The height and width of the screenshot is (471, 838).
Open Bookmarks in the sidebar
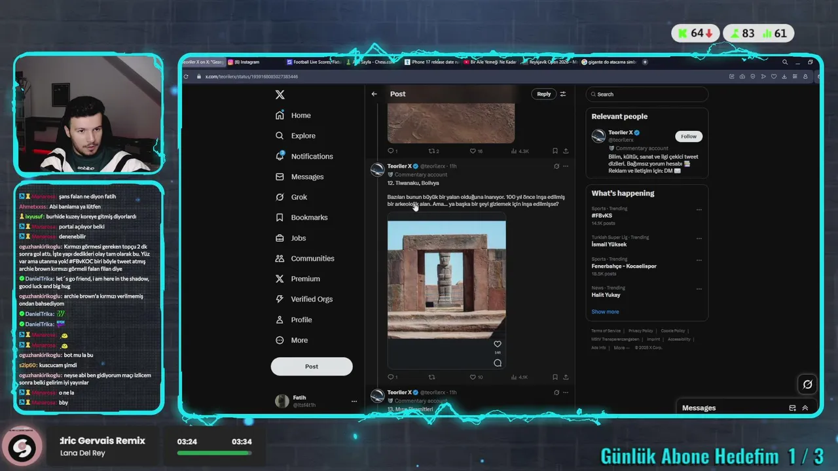tap(301, 217)
